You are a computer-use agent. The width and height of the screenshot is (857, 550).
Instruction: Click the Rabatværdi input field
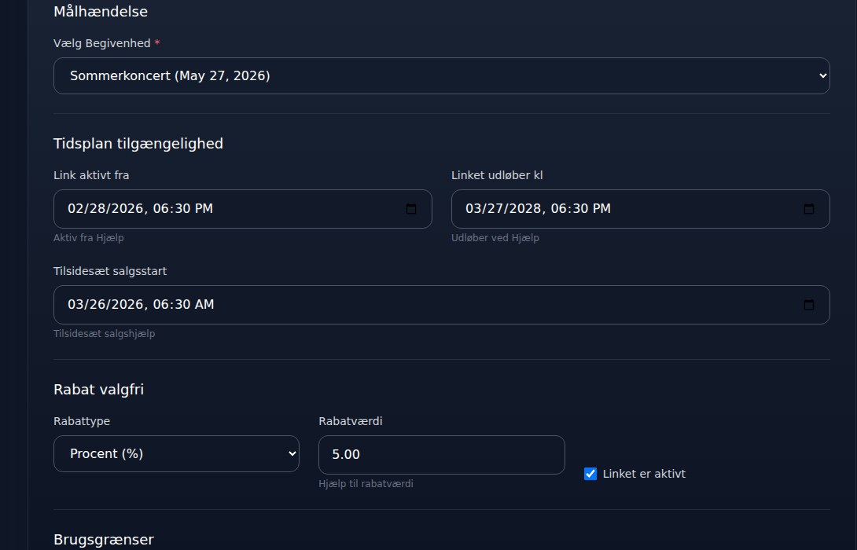pyautogui.click(x=442, y=454)
